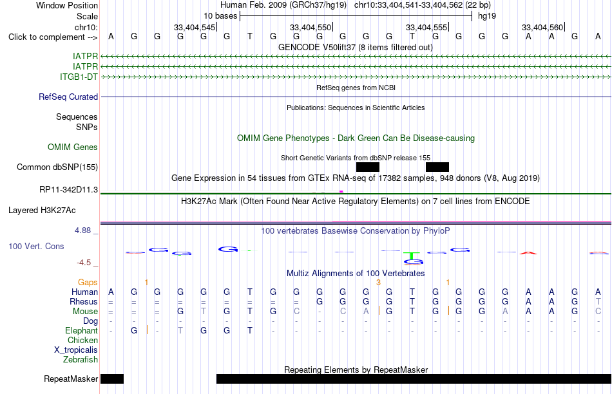Click the -4.5 conservation scale minimum
The image size is (612, 394).
point(84,263)
